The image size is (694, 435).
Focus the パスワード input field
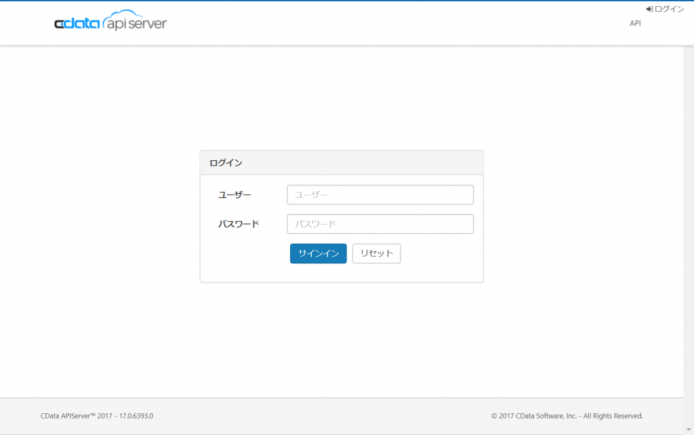click(380, 224)
